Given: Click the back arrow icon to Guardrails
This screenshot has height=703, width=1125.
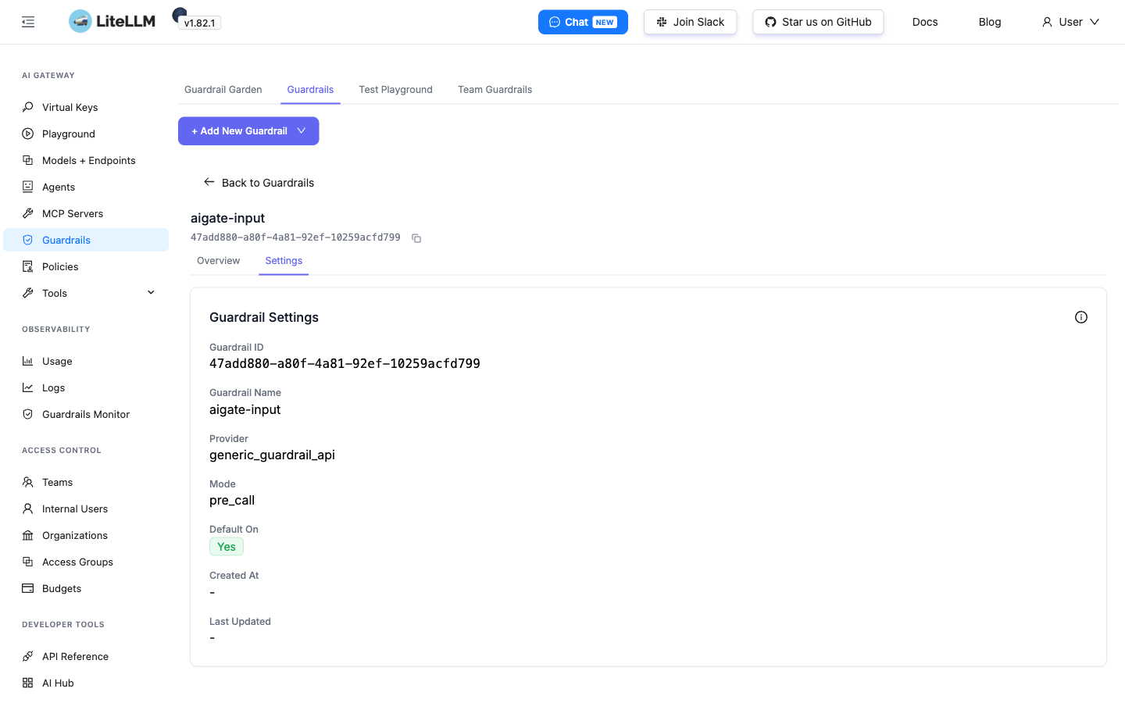Looking at the screenshot, I should (209, 182).
